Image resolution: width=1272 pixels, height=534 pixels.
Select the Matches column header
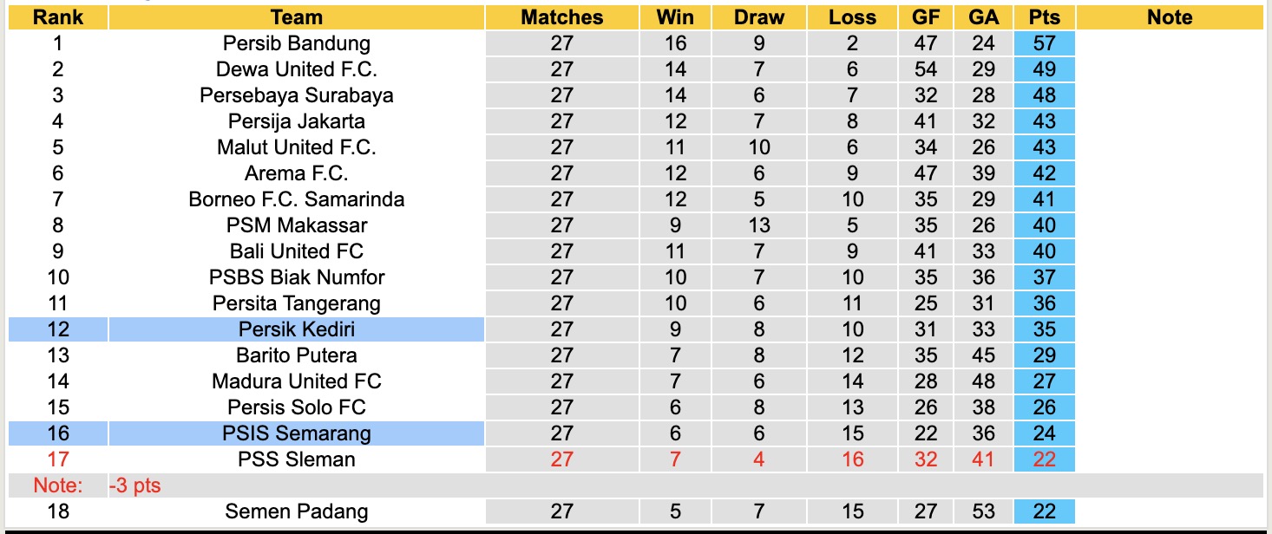click(x=561, y=17)
